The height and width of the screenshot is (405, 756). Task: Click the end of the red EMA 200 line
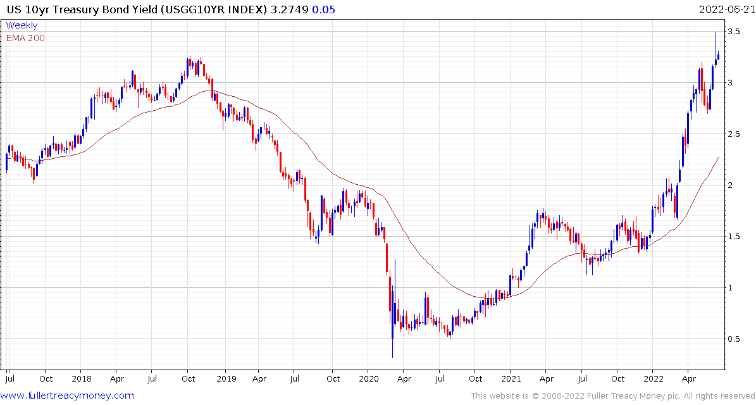coord(719,157)
